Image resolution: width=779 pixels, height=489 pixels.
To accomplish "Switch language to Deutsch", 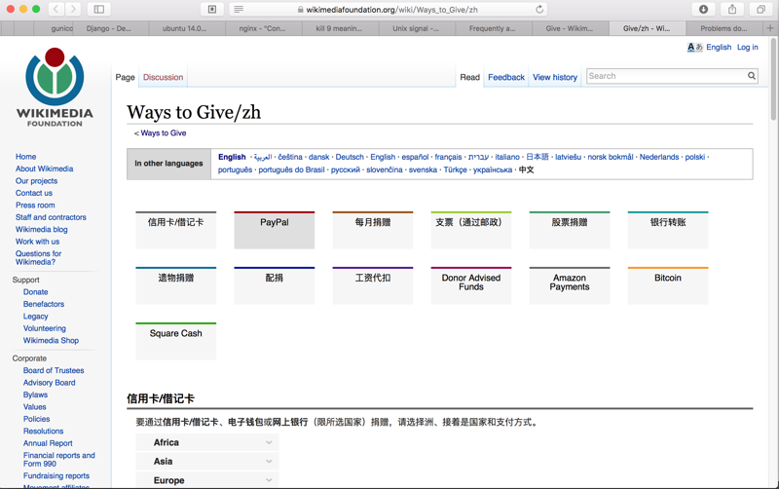I will [350, 157].
